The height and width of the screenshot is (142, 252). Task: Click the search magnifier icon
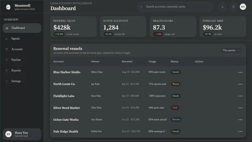click(x=141, y=7)
